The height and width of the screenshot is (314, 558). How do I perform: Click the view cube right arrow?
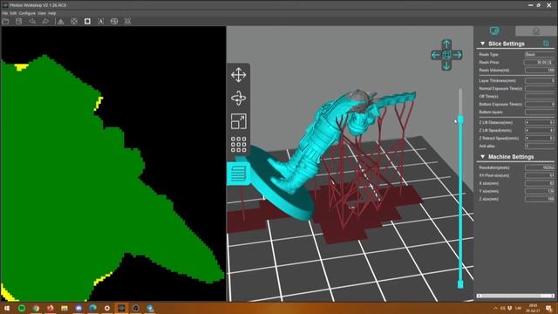[458, 55]
